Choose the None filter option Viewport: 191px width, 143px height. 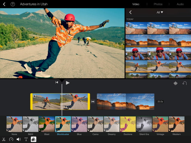point(14,124)
